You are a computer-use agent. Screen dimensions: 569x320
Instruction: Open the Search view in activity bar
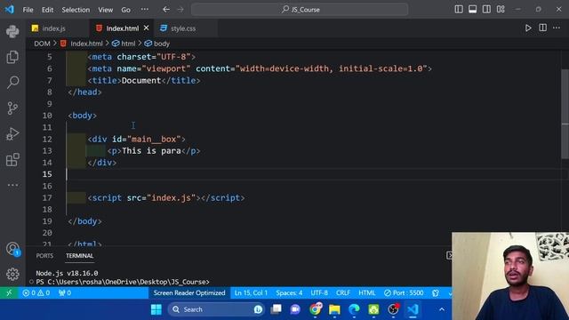pyautogui.click(x=12, y=83)
